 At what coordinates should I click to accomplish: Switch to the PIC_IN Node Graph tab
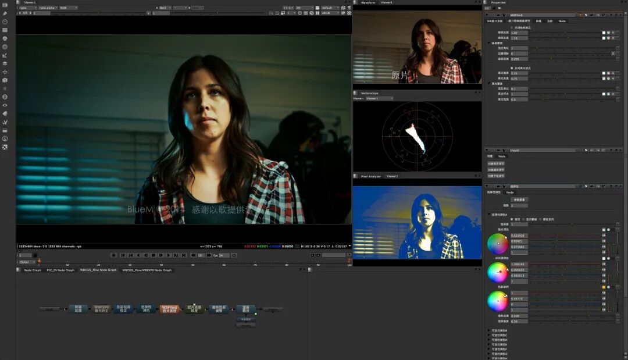[x=60, y=270]
